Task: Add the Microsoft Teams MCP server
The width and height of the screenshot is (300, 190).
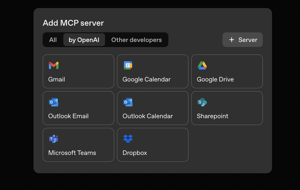Action: (78, 145)
